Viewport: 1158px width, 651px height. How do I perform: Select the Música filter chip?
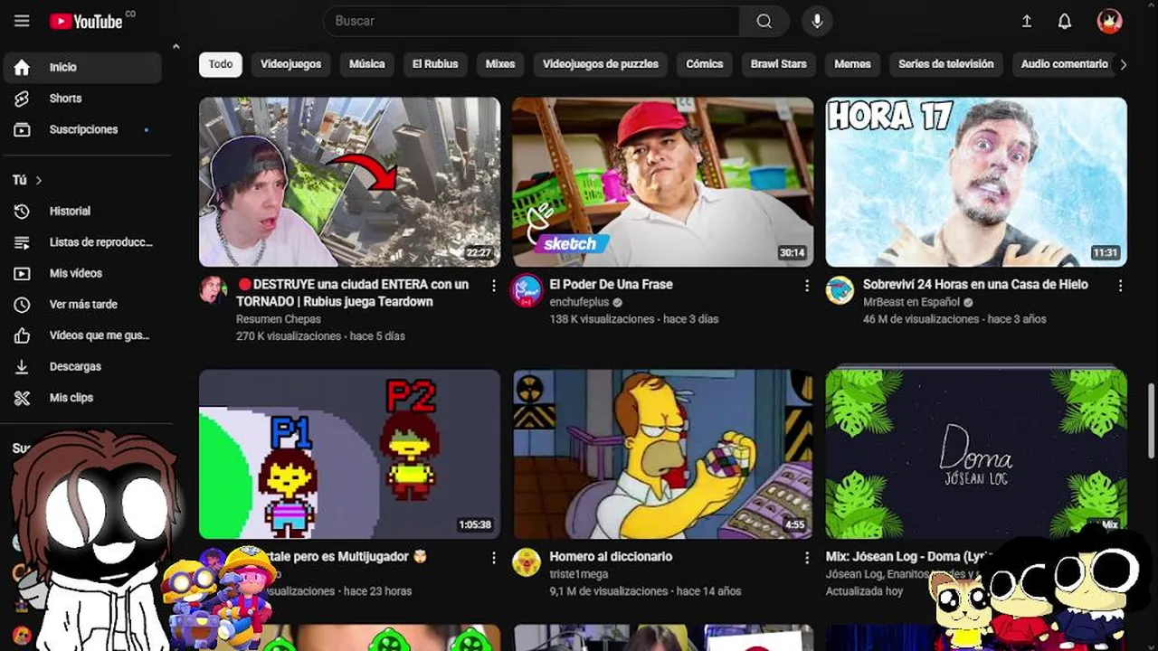[366, 64]
